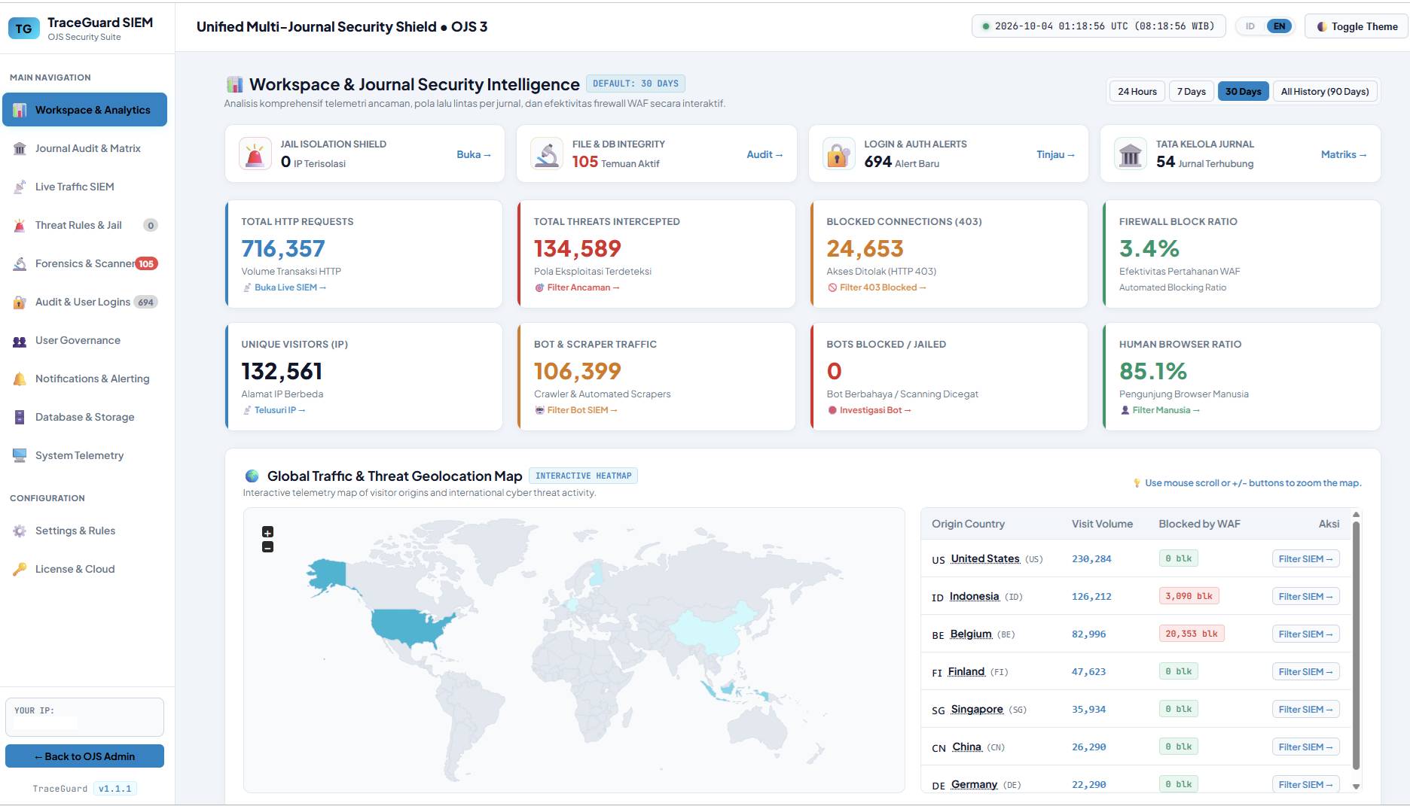Click Filter SIEM for Belgium
Image resolution: width=1410 pixels, height=806 pixels.
click(1306, 634)
